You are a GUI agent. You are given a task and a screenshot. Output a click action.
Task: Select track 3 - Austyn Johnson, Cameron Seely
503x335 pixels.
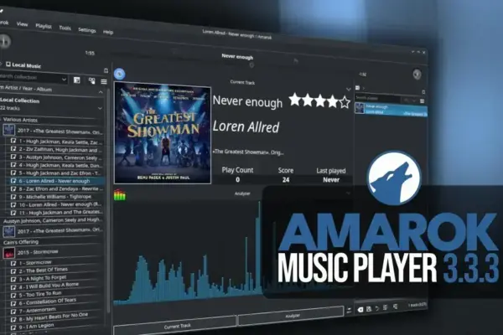(x=56, y=157)
